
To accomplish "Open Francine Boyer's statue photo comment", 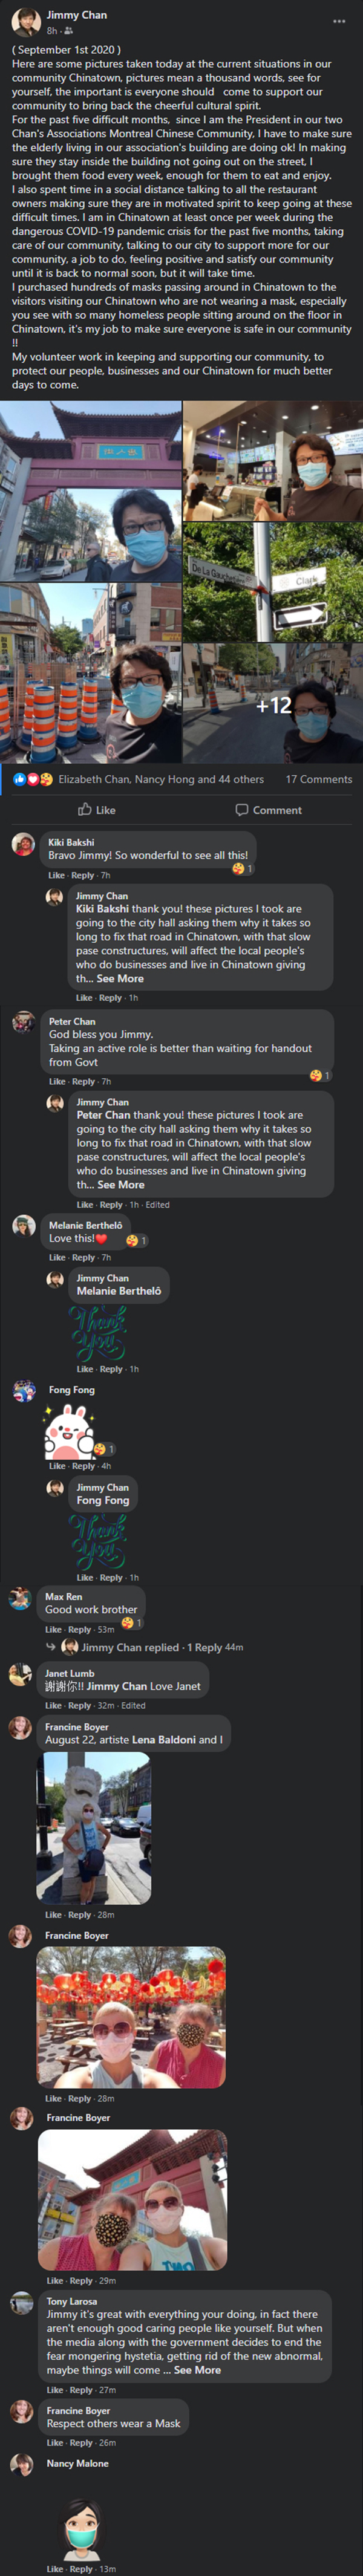I will click(x=93, y=1828).
